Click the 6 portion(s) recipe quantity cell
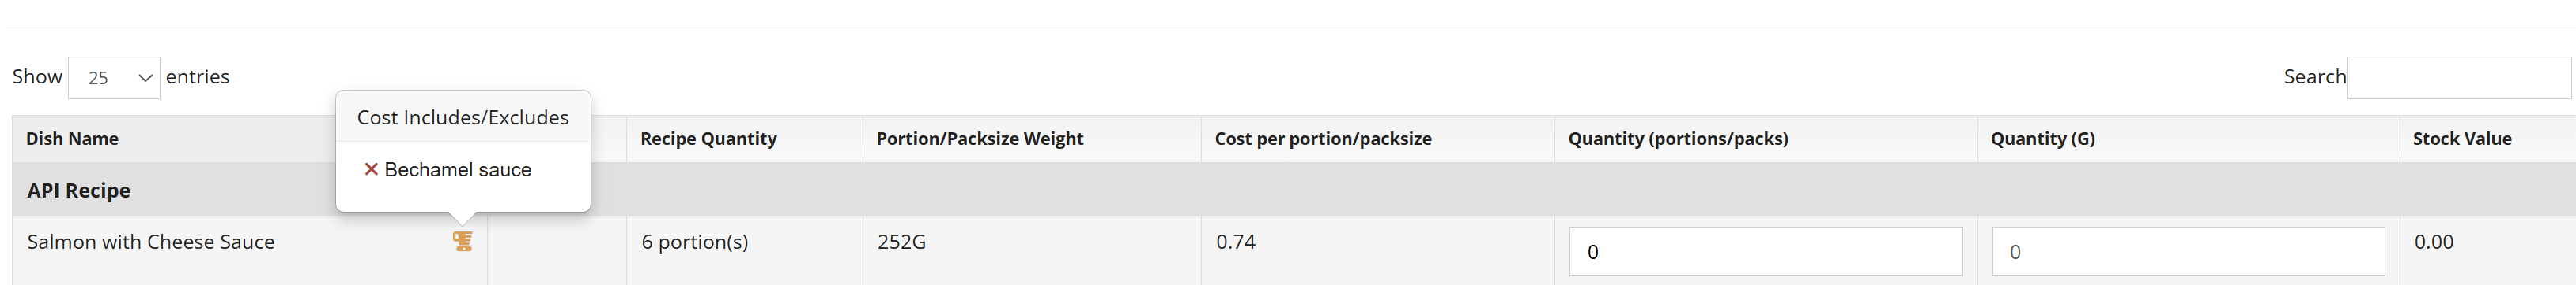 click(694, 242)
